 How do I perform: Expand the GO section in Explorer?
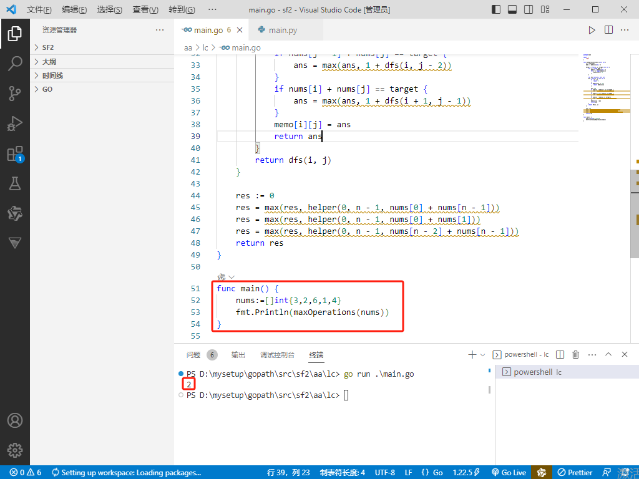[102, 89]
